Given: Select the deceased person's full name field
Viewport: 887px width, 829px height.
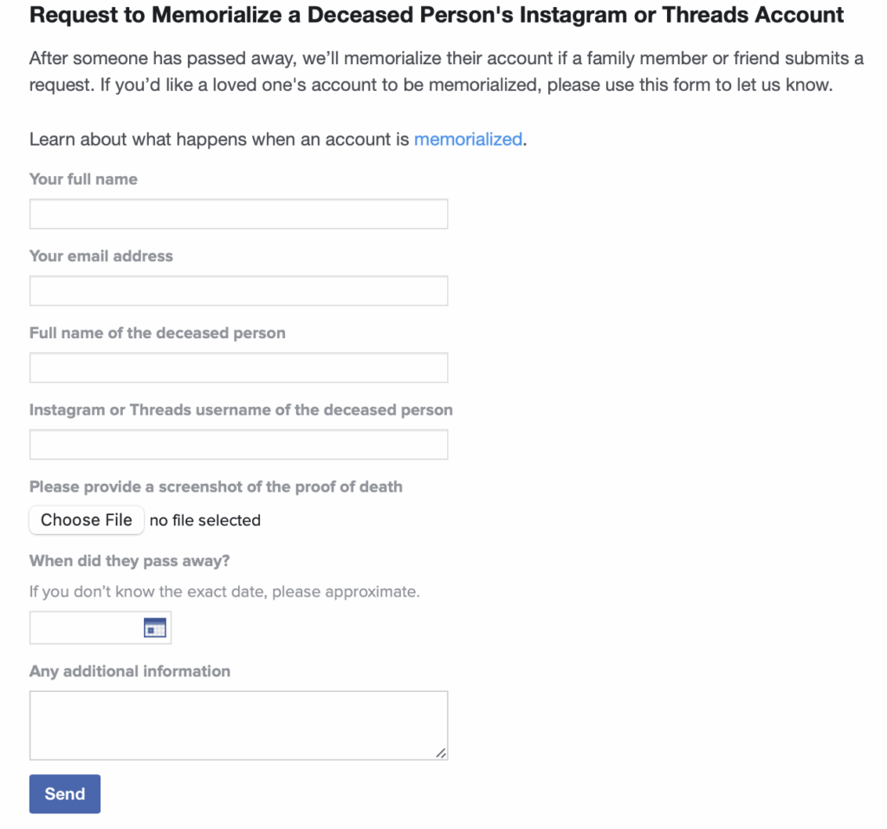Looking at the screenshot, I should [238, 368].
